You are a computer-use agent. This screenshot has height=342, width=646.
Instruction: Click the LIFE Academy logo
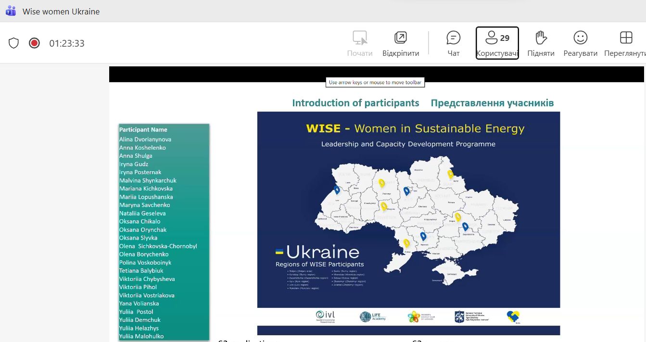[372, 317]
